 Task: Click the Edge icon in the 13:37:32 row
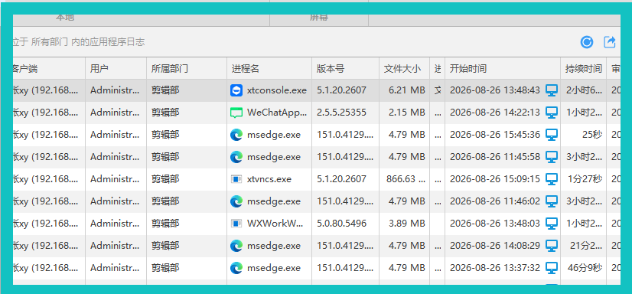236,268
